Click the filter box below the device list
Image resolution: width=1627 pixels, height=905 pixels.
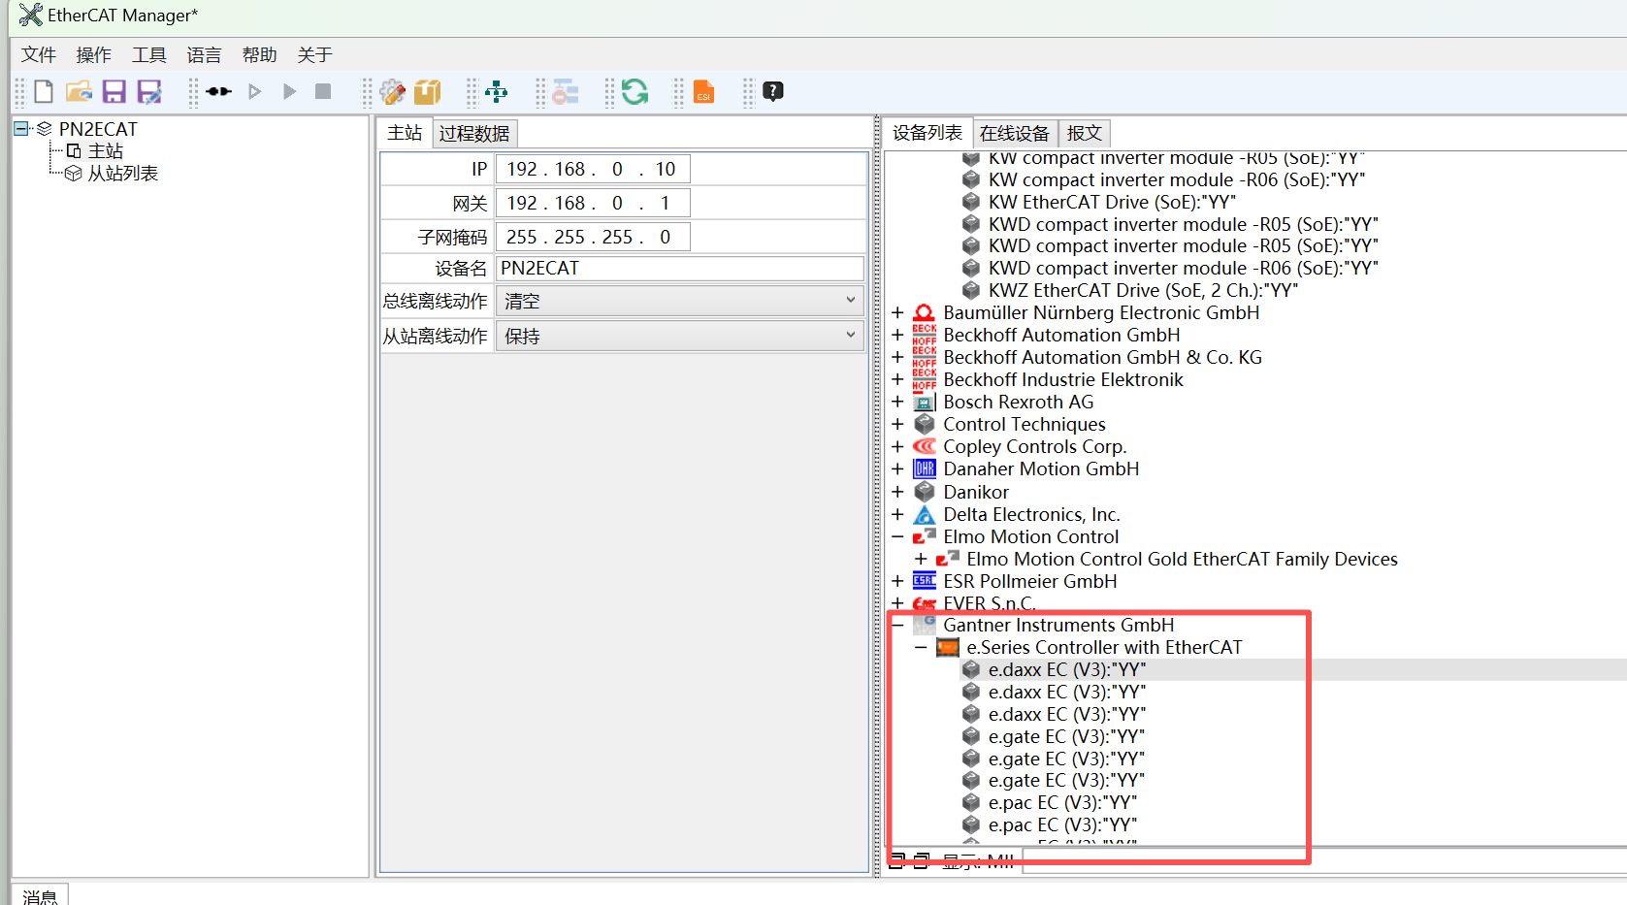click(x=1324, y=860)
